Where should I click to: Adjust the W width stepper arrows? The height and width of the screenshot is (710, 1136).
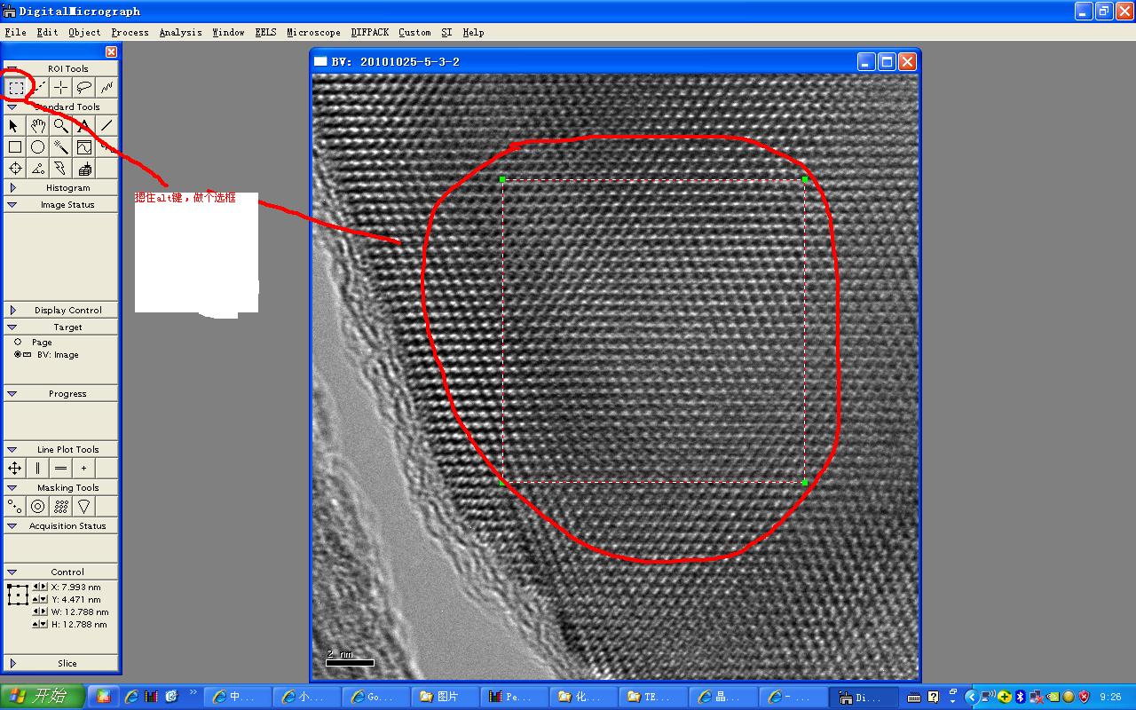41,612
